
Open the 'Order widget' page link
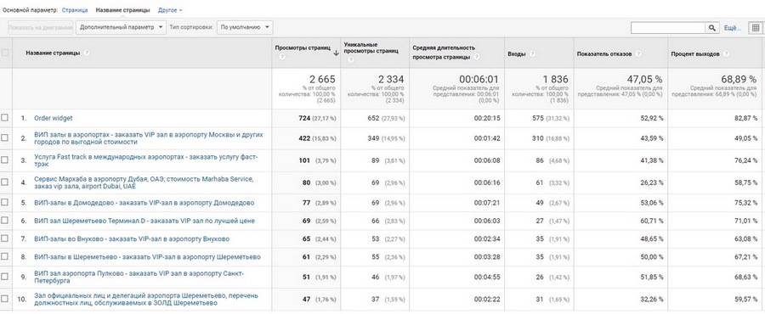tap(54, 118)
